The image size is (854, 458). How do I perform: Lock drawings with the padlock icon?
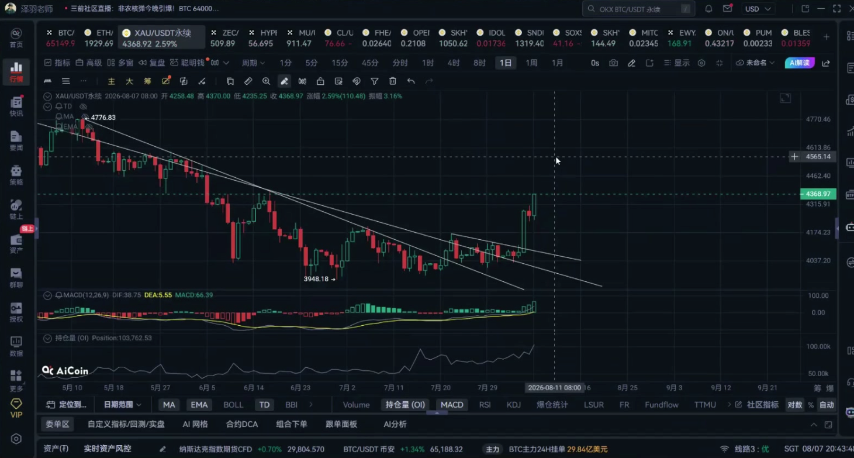click(x=320, y=81)
